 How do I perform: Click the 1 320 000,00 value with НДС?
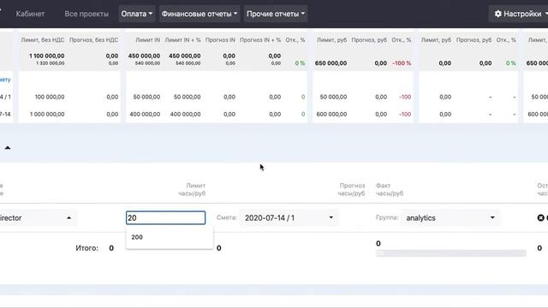pos(51,63)
